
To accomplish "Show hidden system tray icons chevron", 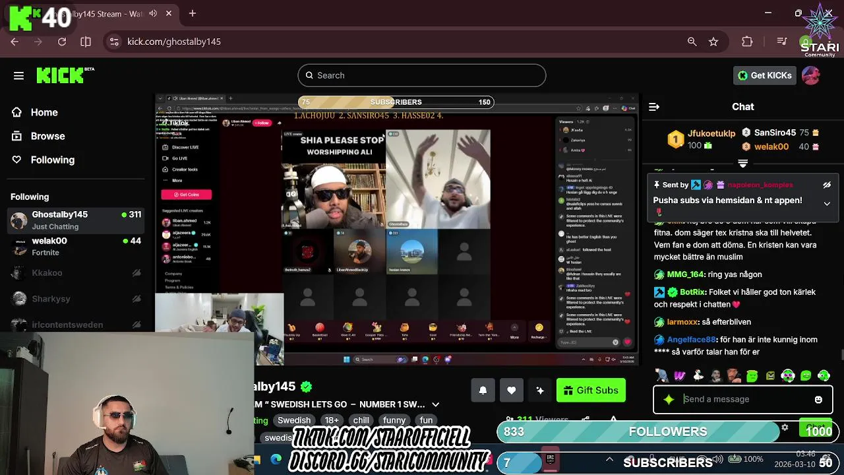I will coord(609,459).
